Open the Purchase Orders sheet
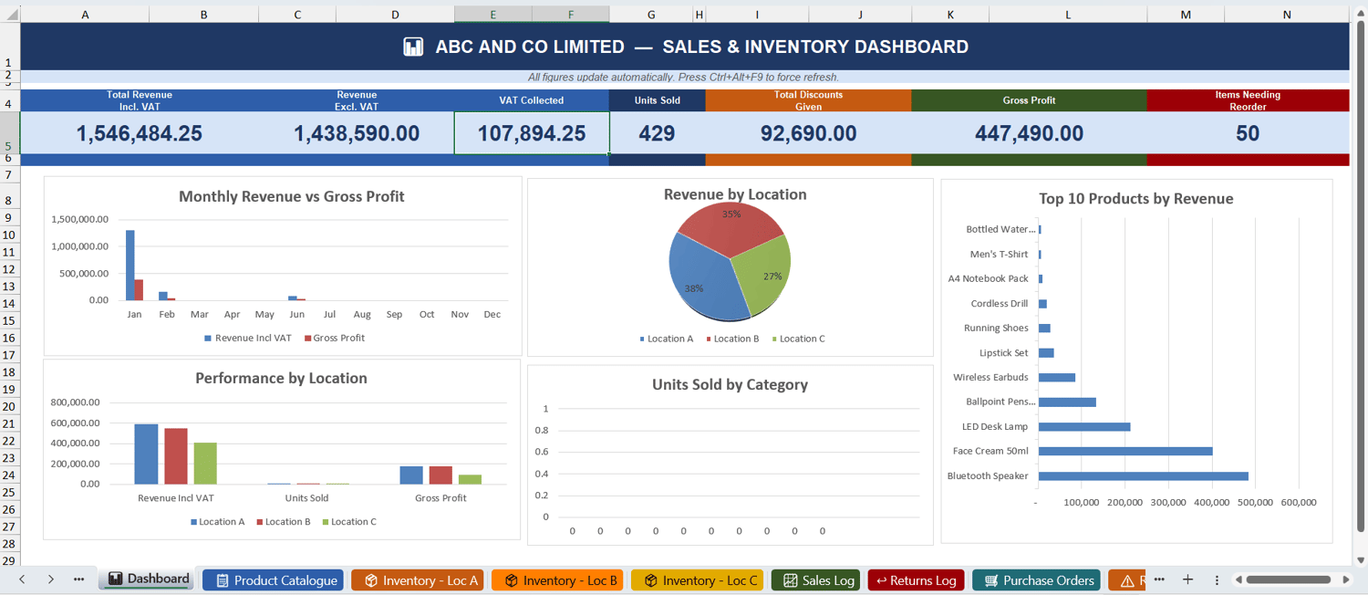1368x595 pixels. 1037,580
